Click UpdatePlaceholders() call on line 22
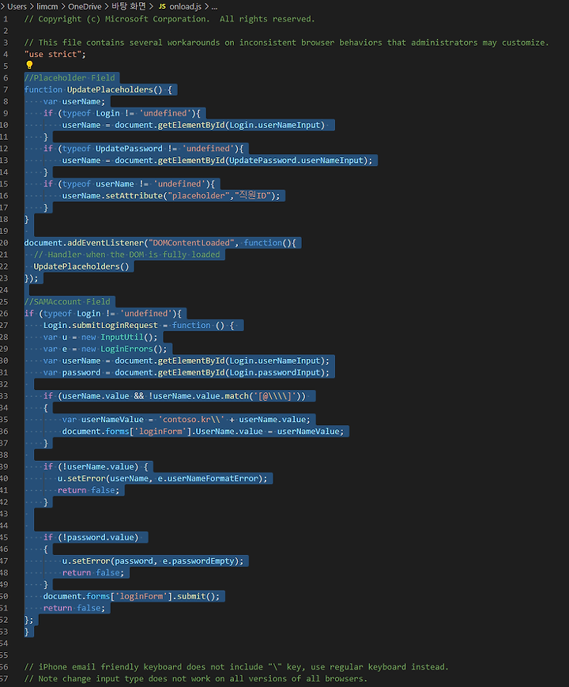The height and width of the screenshot is (687, 569). pyautogui.click(x=81, y=266)
